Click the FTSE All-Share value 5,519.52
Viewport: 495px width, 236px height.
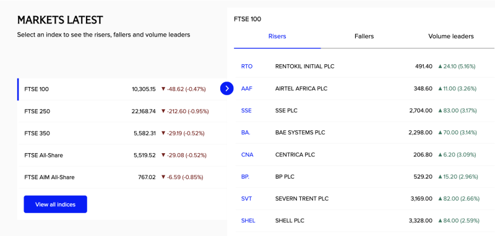tap(145, 155)
